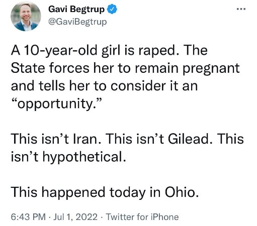The image size is (257, 226).
Task: Click the blue verified checkmark badge
Action: [x=112, y=9]
